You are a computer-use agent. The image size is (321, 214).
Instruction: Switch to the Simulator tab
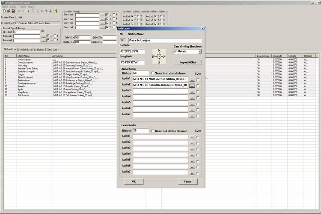point(52,50)
